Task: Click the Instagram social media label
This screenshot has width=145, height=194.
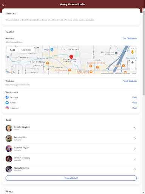Action: coord(14,108)
